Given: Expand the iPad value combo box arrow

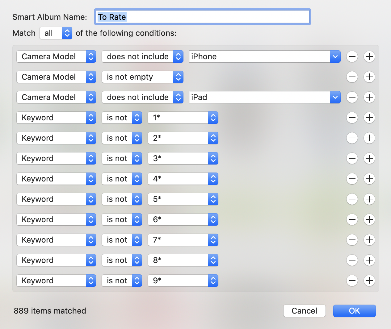Looking at the screenshot, I should pos(335,97).
